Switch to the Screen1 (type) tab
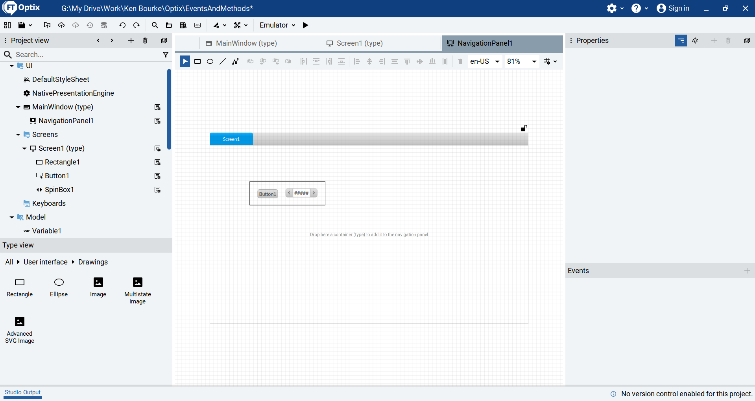 pyautogui.click(x=360, y=43)
